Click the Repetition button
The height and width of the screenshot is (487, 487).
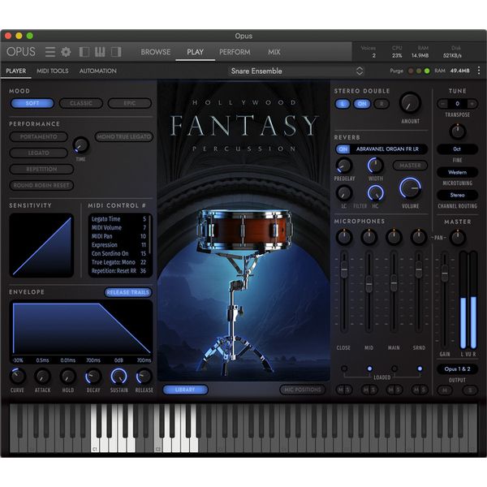pos(41,169)
